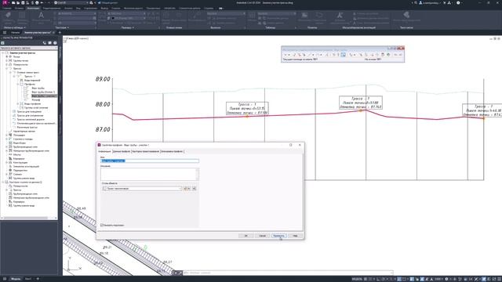Switch to 'Модель' layout tab

(x=16, y=279)
